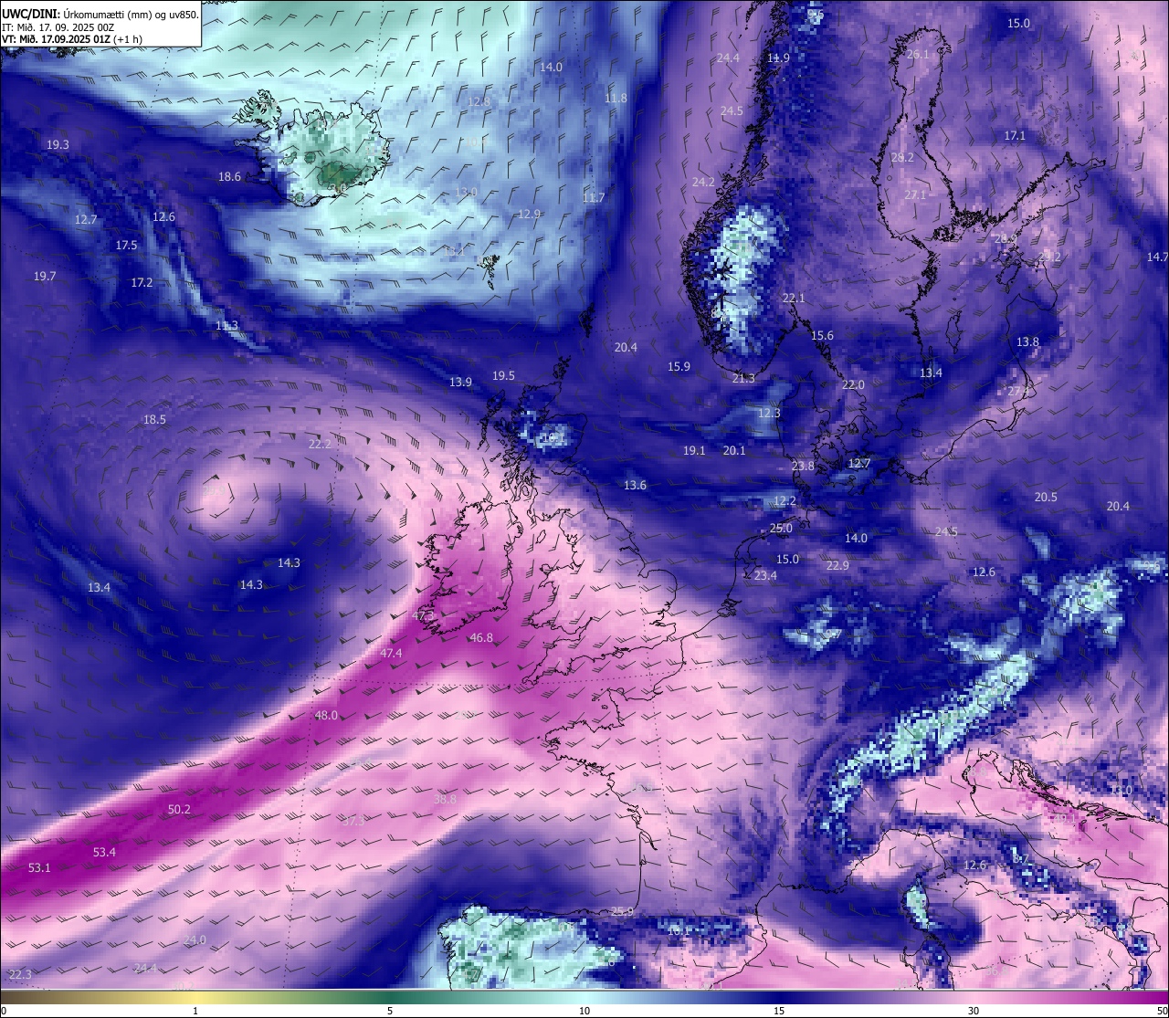The width and height of the screenshot is (1169, 1018).
Task: Click the 'VT: Mið. 17.09.2025 01Z (+1 h)' line
Action: (x=71, y=39)
